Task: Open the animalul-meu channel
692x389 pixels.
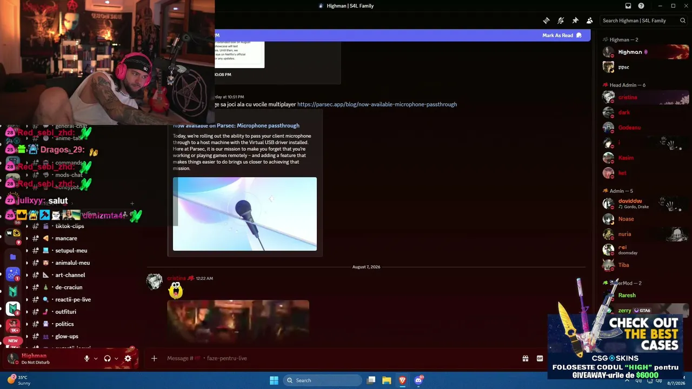Action: [72, 263]
